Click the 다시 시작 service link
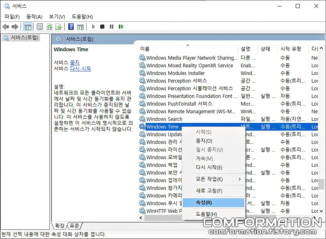 [80, 69]
